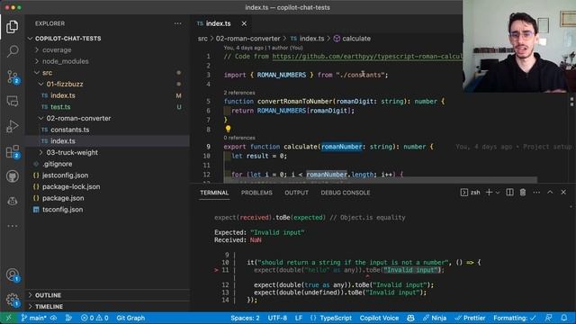
Task: Click the 2 references code lens
Action: tap(239, 93)
